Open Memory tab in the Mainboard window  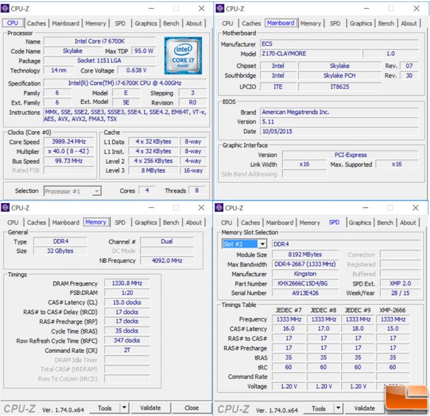311,23
